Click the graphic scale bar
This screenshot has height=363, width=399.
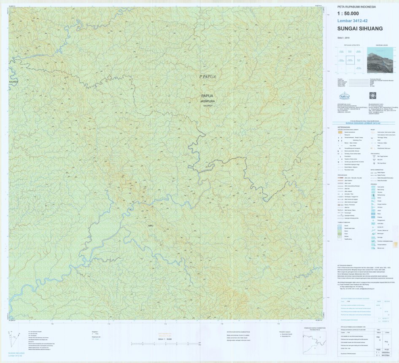coord(166,344)
